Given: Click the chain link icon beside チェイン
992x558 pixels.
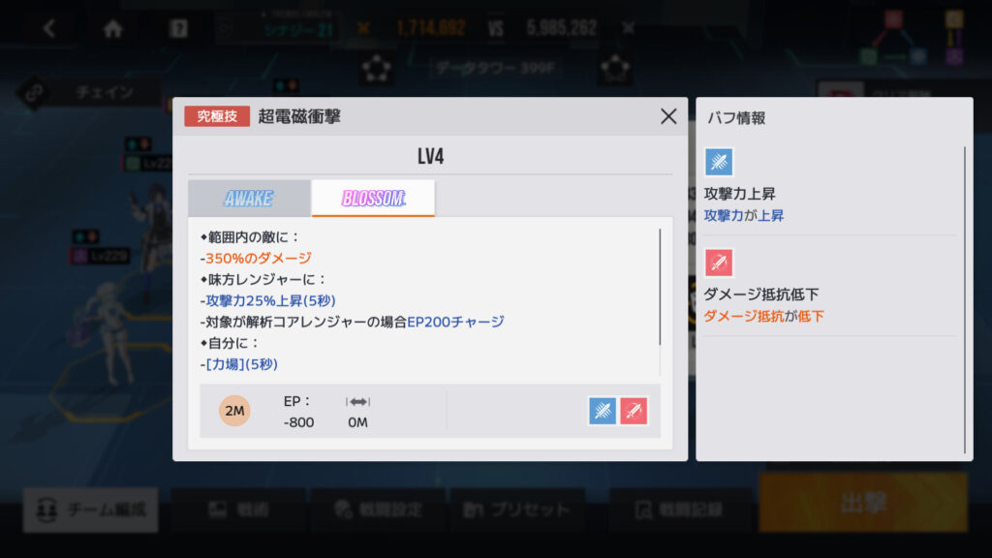Looking at the screenshot, I should pos(34,92).
